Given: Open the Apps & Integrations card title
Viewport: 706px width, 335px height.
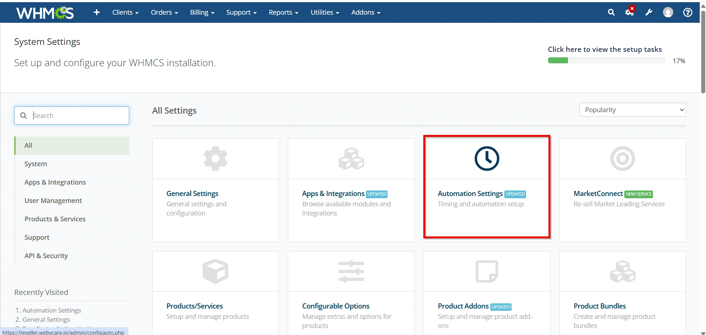Looking at the screenshot, I should point(333,193).
